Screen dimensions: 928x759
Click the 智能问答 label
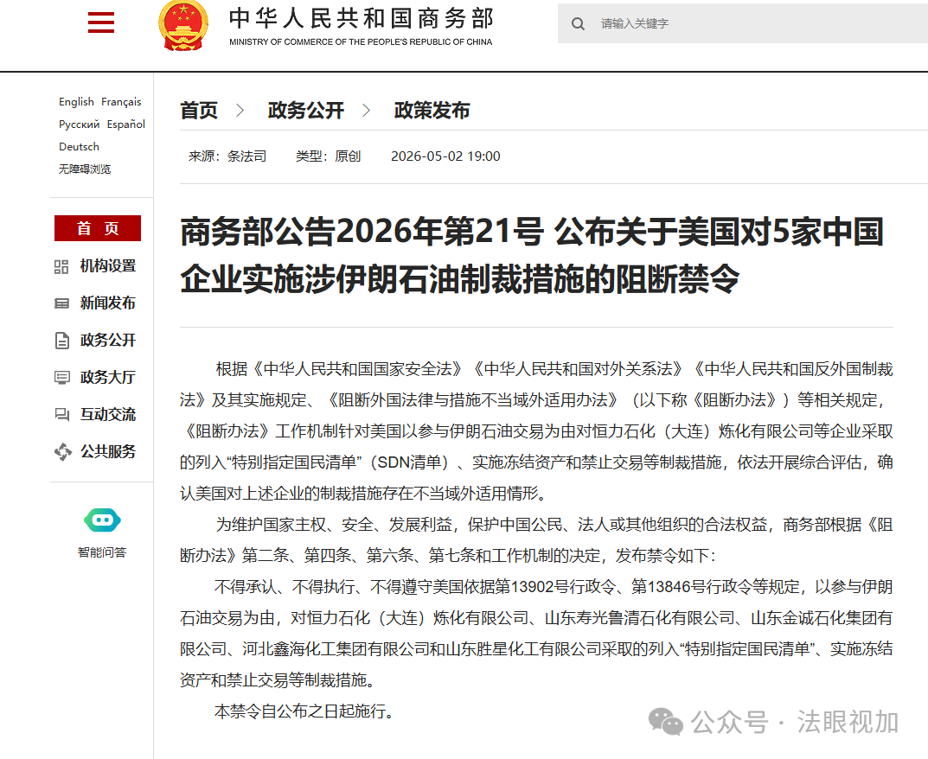coord(102,552)
